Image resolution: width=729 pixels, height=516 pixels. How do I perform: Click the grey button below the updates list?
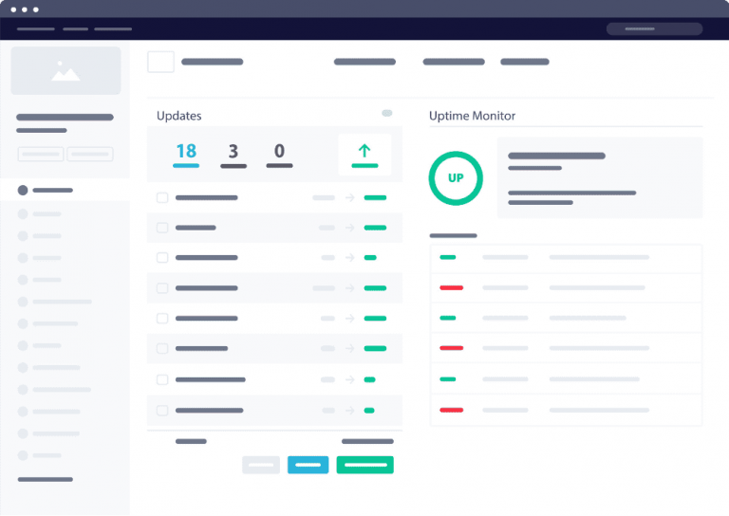261,465
